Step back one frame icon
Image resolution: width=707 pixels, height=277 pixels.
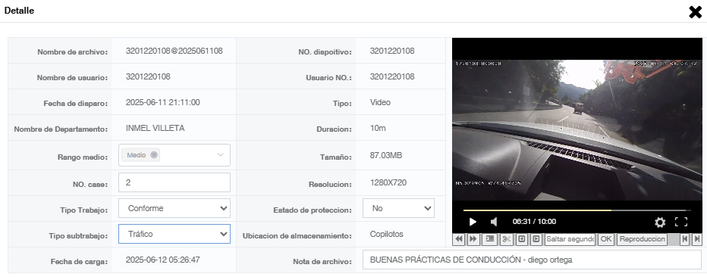click(521, 239)
